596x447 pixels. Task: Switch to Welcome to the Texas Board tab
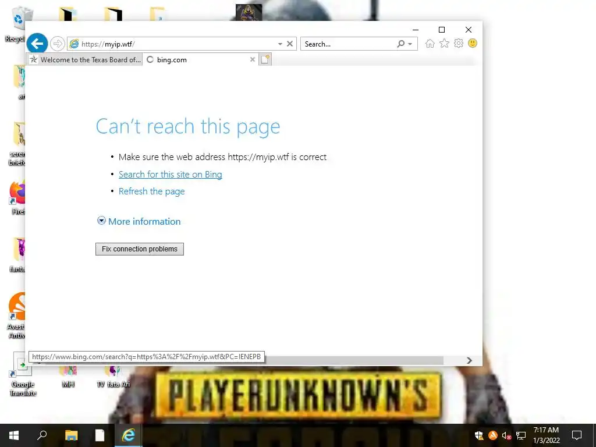click(x=85, y=60)
